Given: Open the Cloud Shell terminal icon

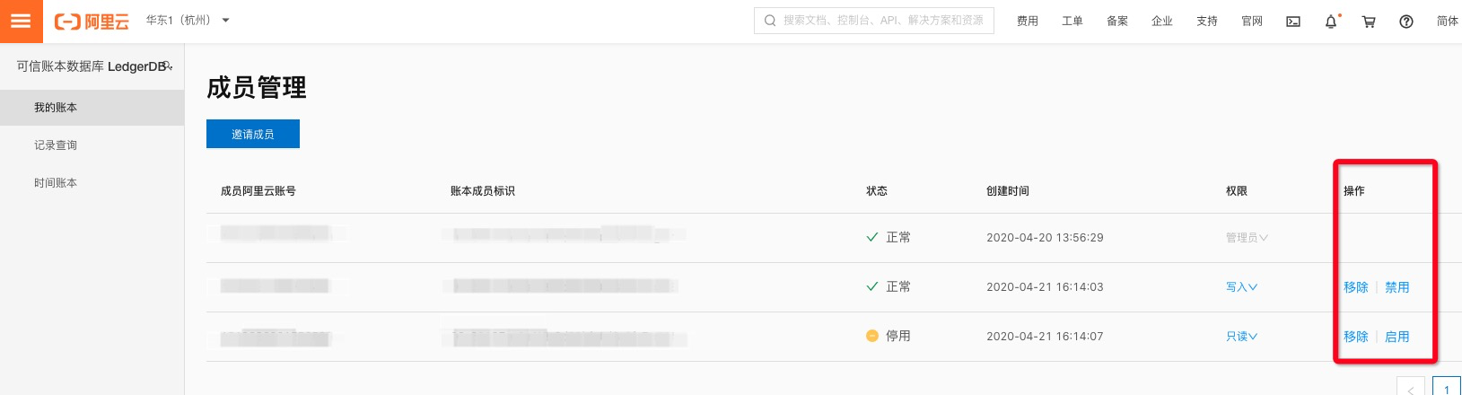Looking at the screenshot, I should coord(1293,22).
